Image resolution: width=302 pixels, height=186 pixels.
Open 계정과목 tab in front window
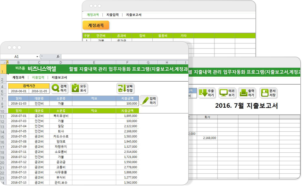click(18, 77)
